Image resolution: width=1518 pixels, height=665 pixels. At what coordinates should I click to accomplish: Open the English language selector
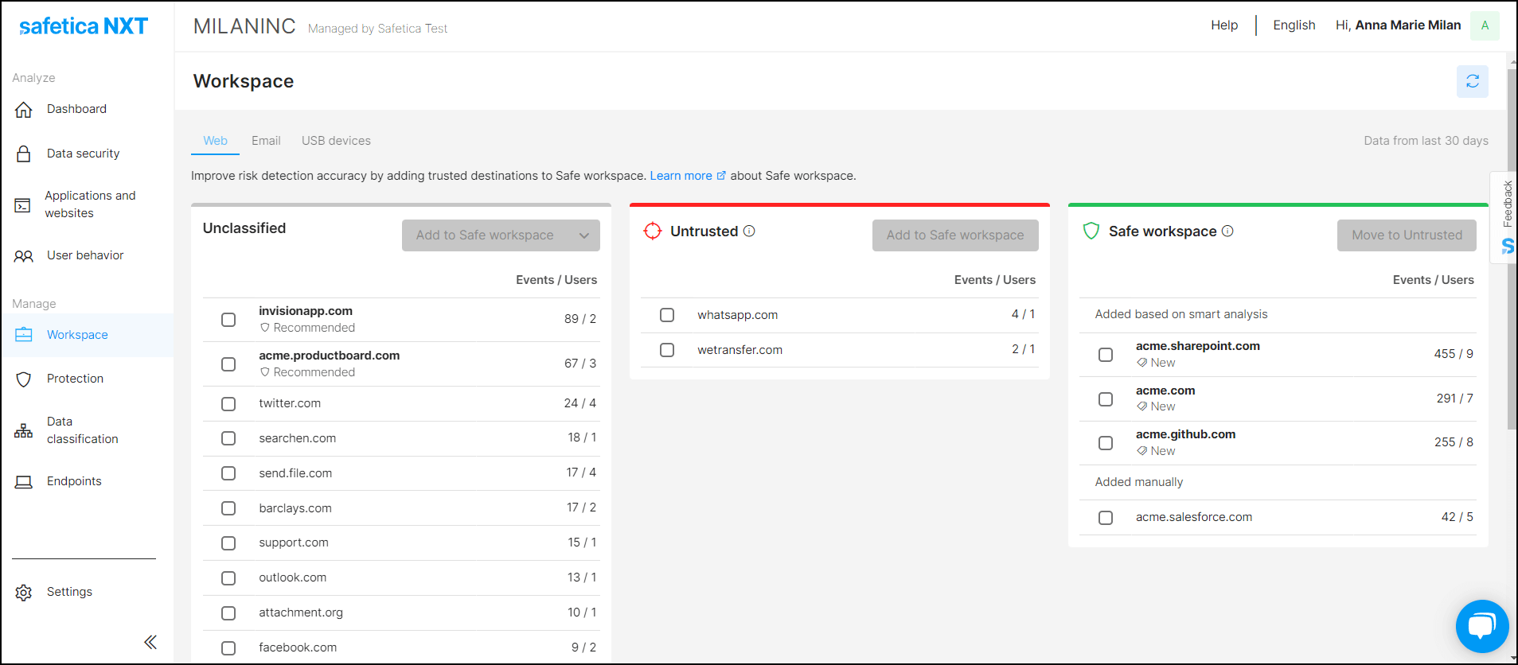coord(1294,25)
